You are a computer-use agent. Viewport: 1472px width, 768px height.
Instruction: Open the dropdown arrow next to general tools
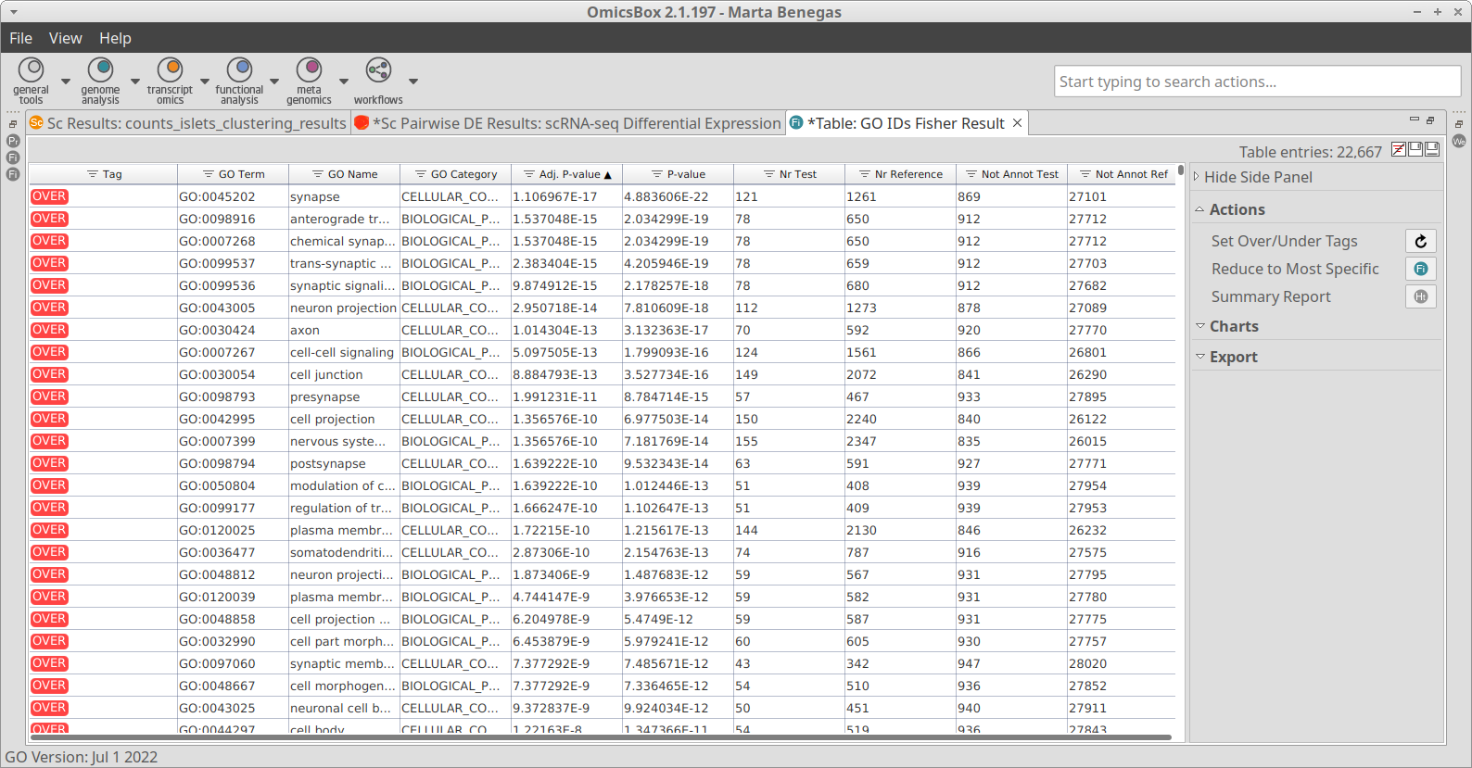pos(66,82)
